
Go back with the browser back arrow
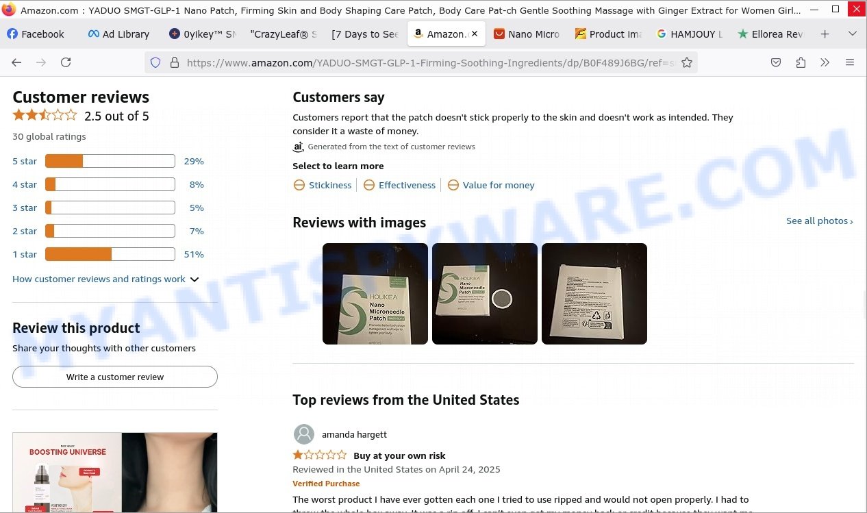pos(16,62)
